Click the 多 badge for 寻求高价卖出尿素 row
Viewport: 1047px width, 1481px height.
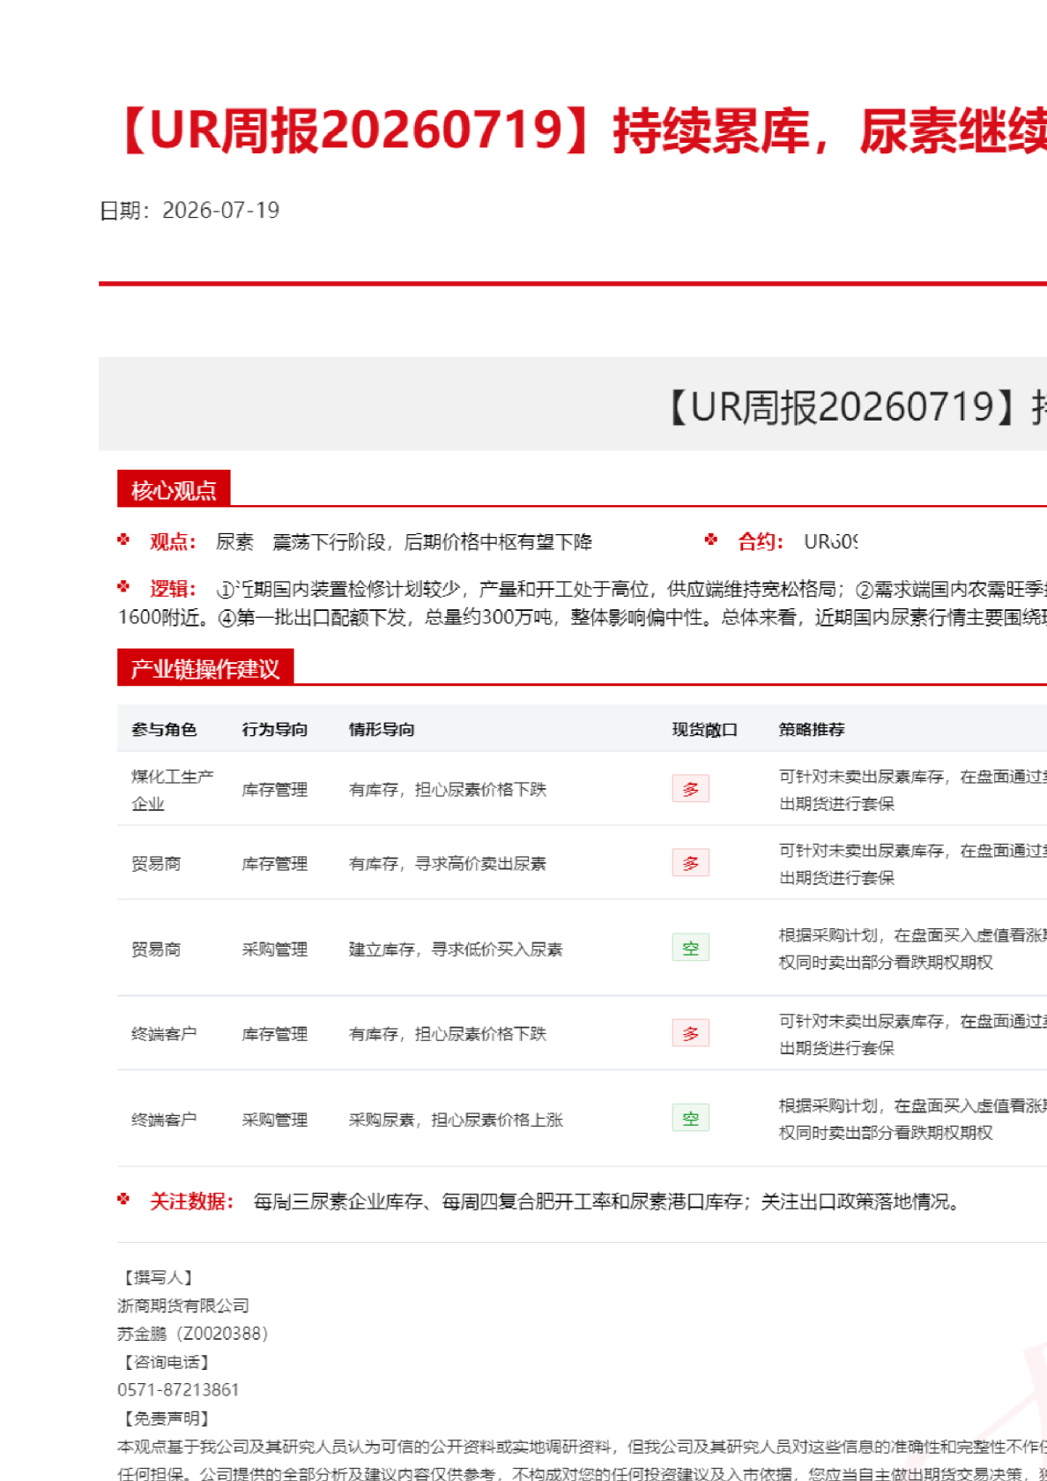pyautogui.click(x=691, y=863)
